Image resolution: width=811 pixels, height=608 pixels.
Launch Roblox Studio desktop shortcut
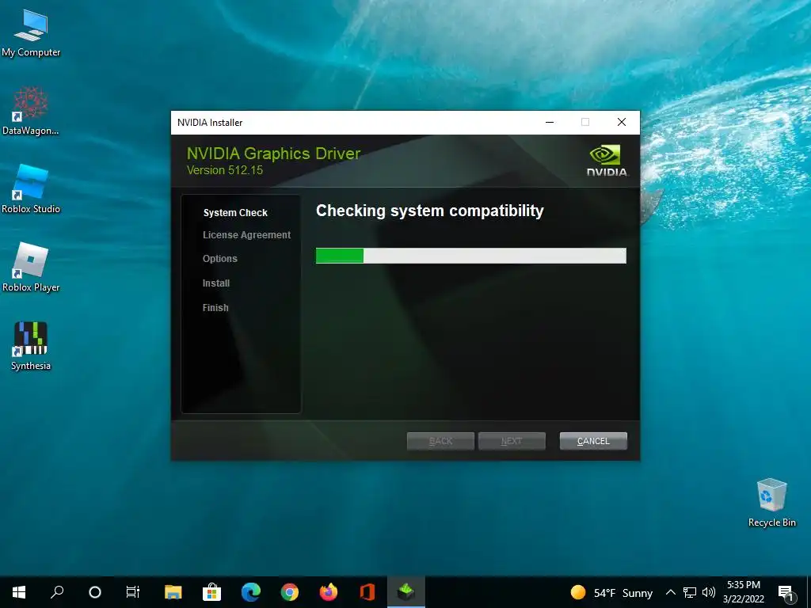(31, 189)
